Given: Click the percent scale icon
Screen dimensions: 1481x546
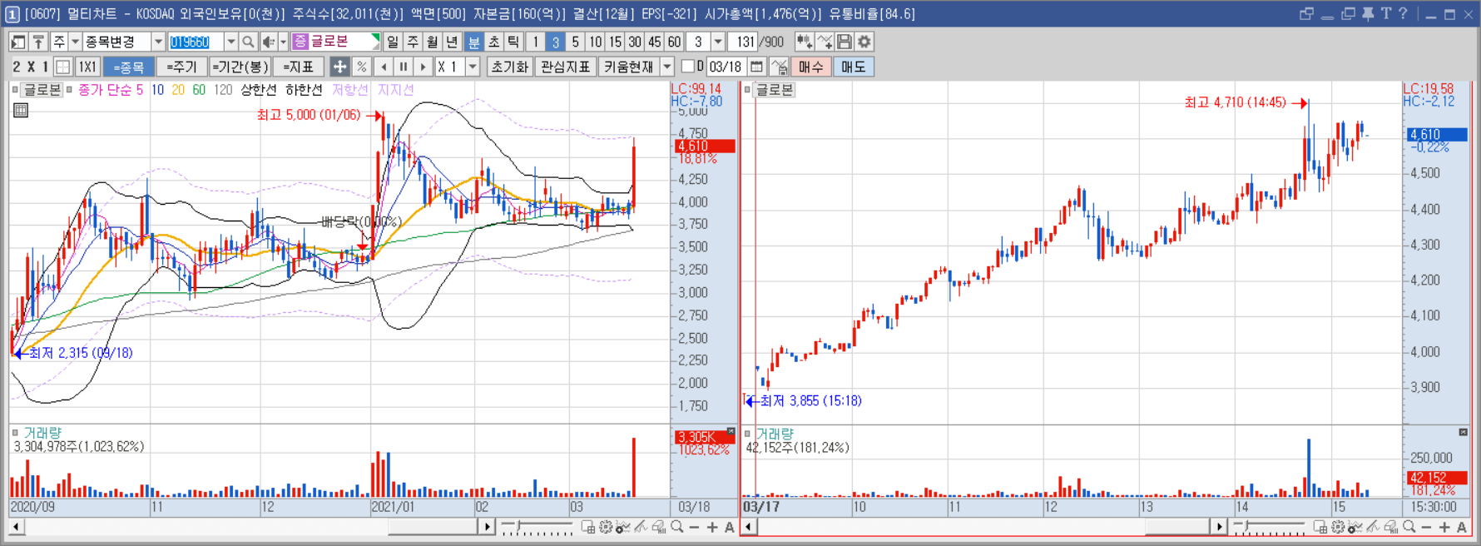Looking at the screenshot, I should 361,67.
